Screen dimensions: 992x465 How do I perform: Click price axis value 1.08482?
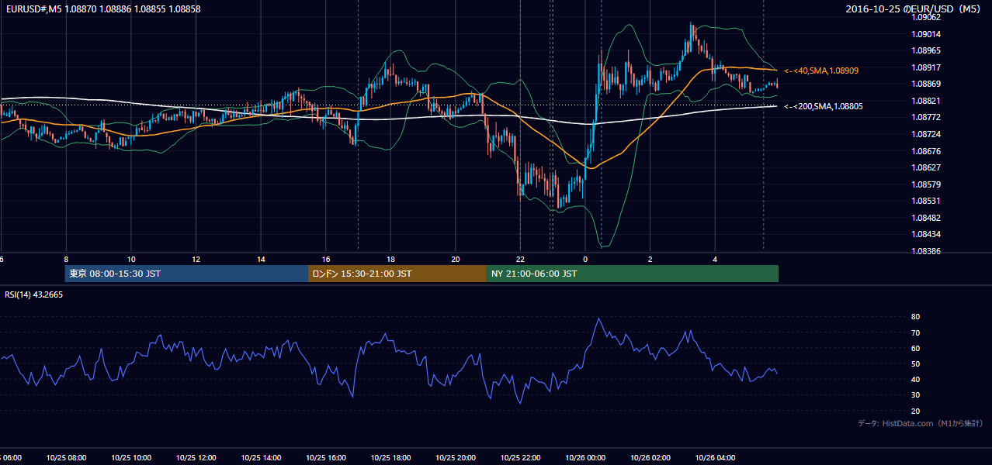[926, 218]
